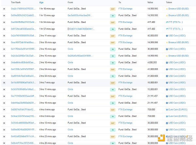Image resolution: width=196 pixels, height=145 pixels.
Task: Click the contract file icon before 0xb911c9ab63600b84b1
Action: (69, 29)
